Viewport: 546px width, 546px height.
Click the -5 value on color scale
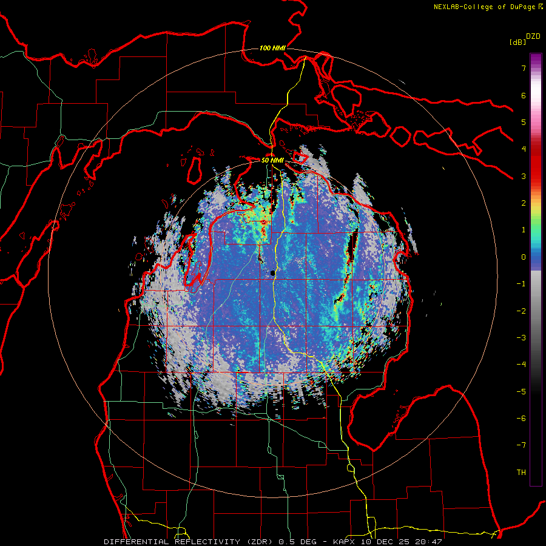point(521,392)
